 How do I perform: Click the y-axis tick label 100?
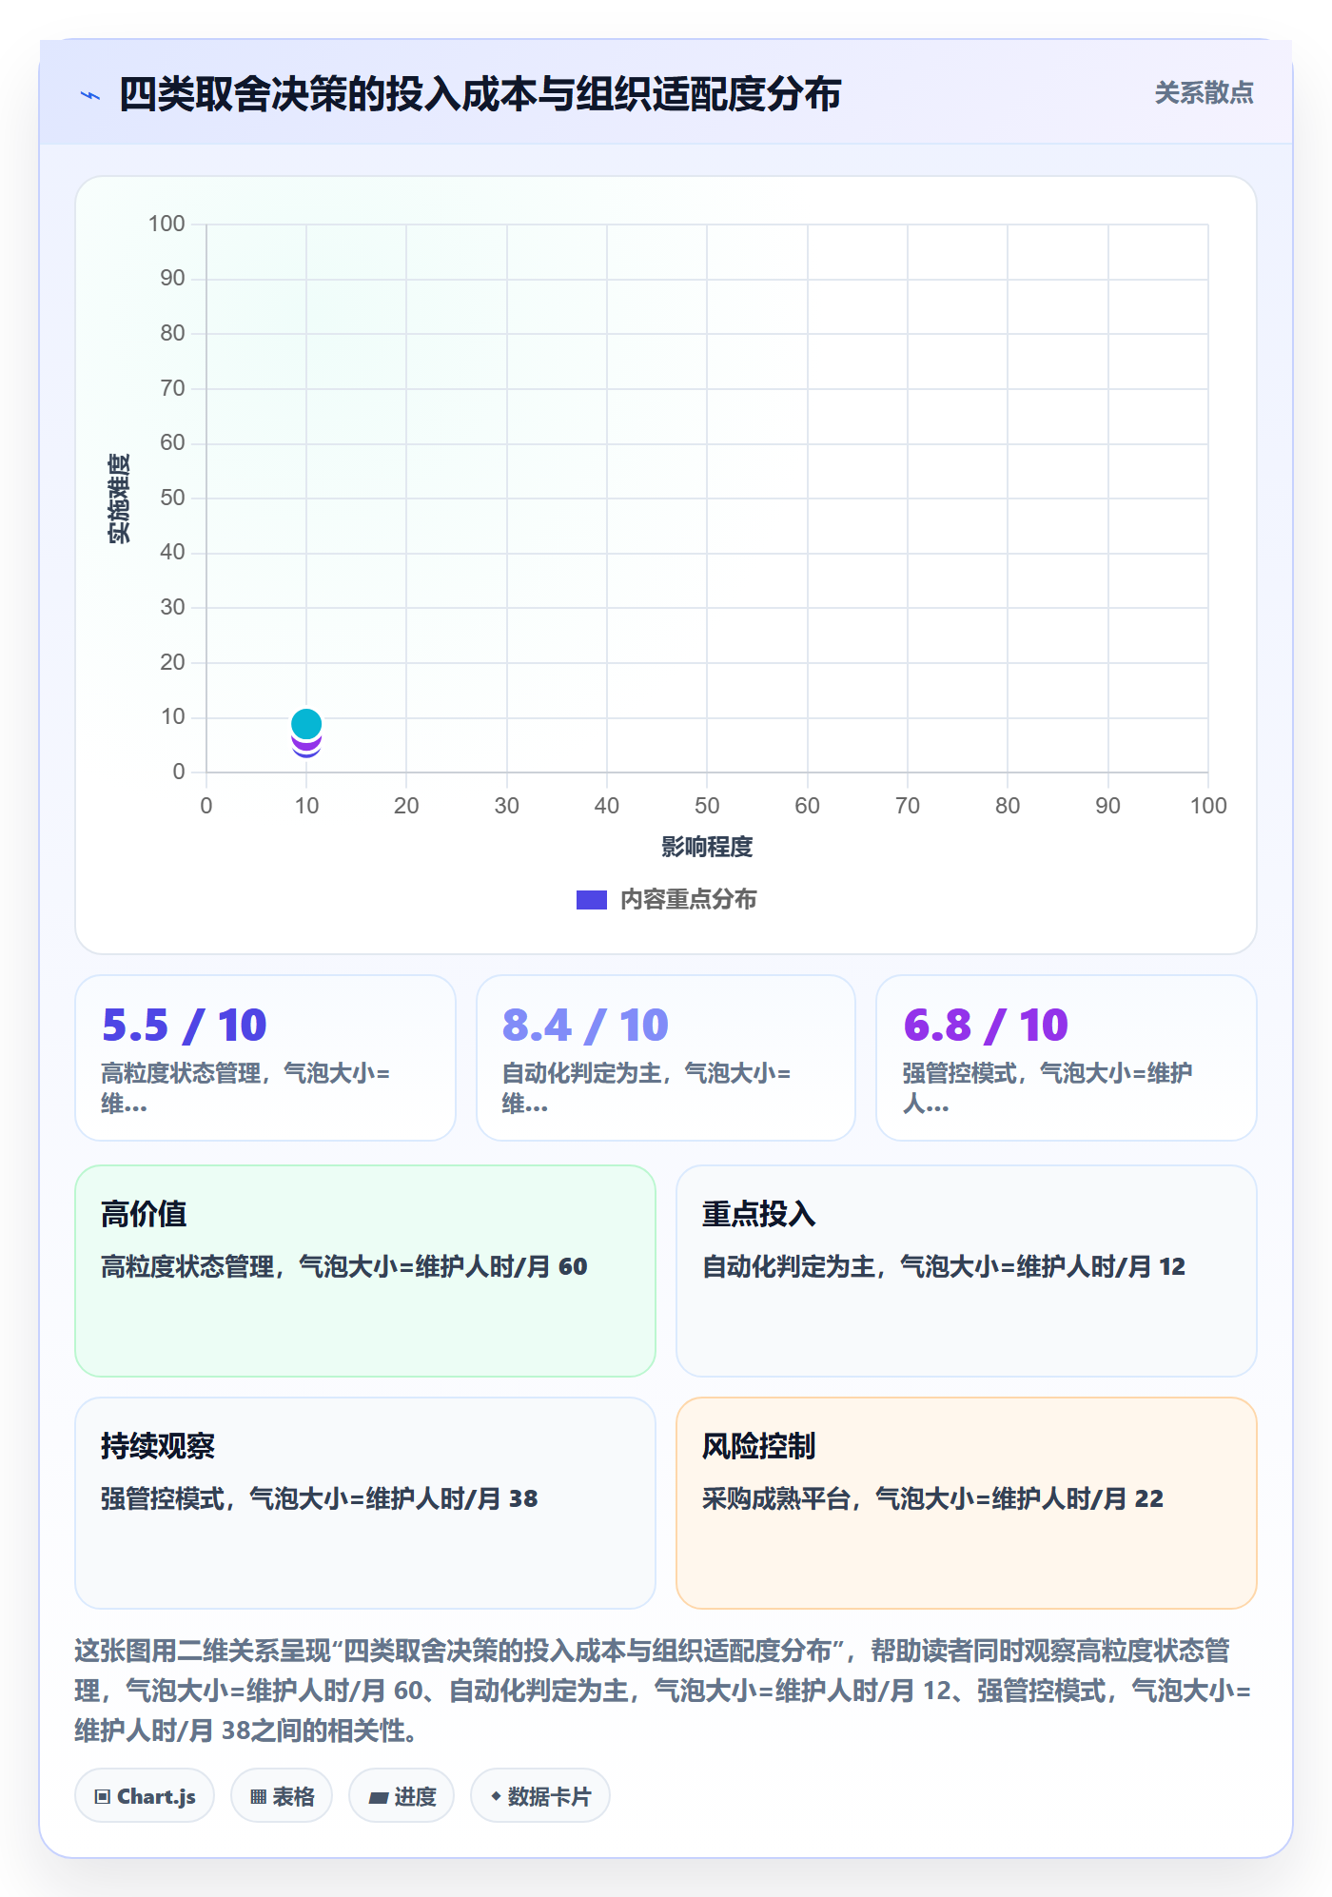click(166, 224)
